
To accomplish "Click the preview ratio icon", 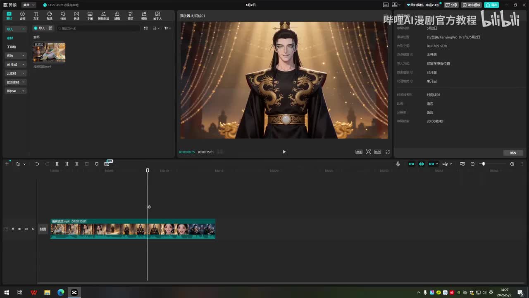I will click(x=378, y=152).
